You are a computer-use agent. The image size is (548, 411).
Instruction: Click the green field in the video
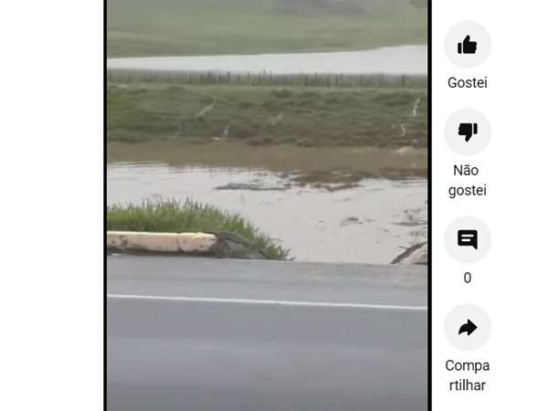coord(268,115)
